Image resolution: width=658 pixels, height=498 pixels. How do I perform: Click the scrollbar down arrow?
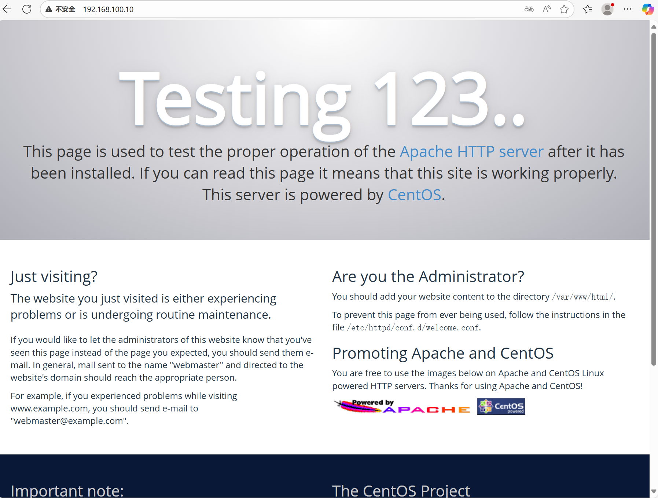pos(654,491)
